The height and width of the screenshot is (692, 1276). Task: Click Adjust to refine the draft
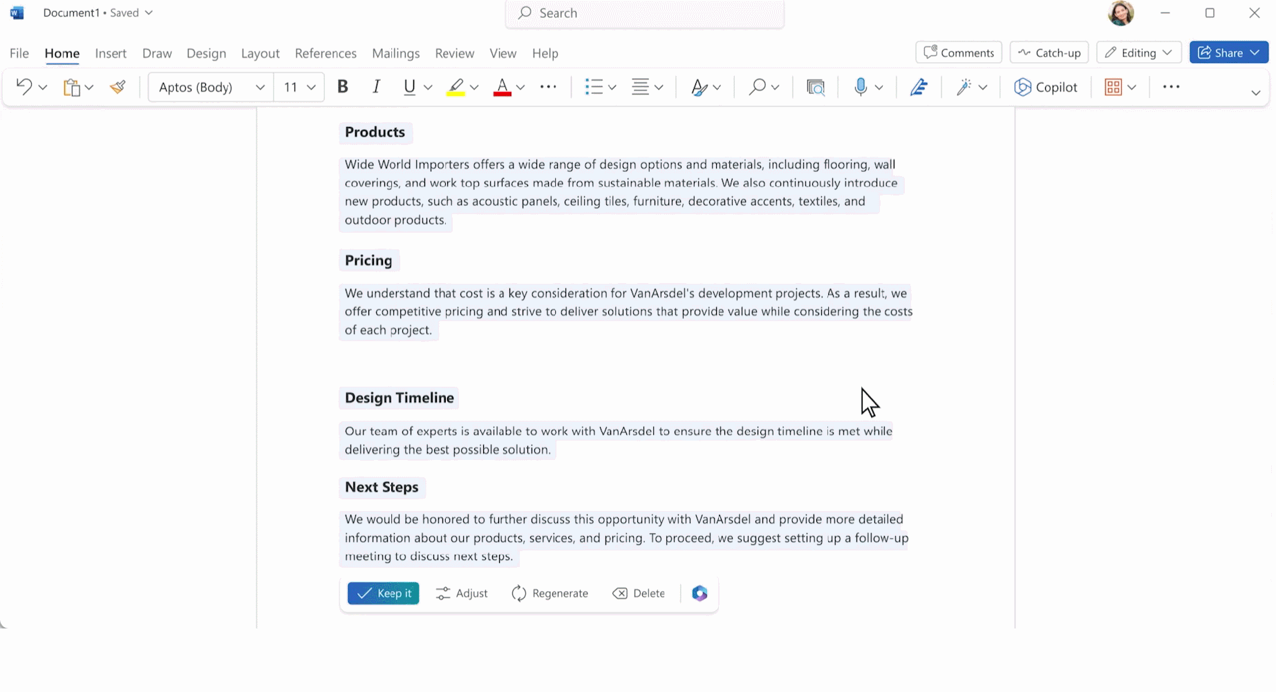coord(462,593)
